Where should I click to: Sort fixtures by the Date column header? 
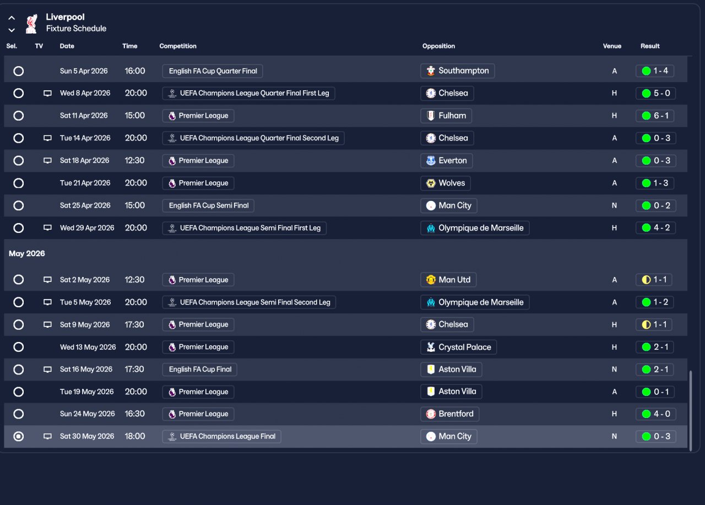(x=67, y=46)
